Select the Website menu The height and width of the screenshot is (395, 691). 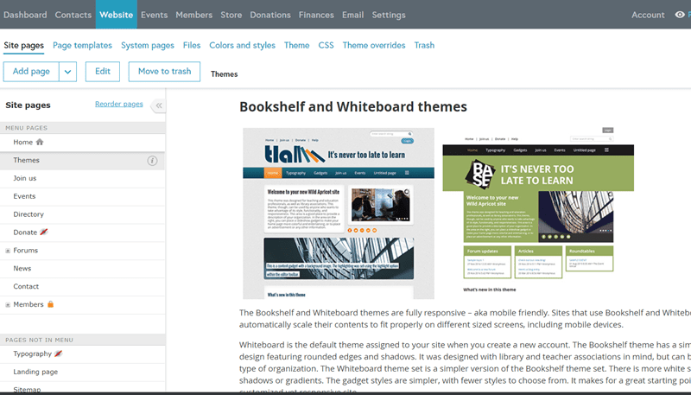(x=117, y=15)
